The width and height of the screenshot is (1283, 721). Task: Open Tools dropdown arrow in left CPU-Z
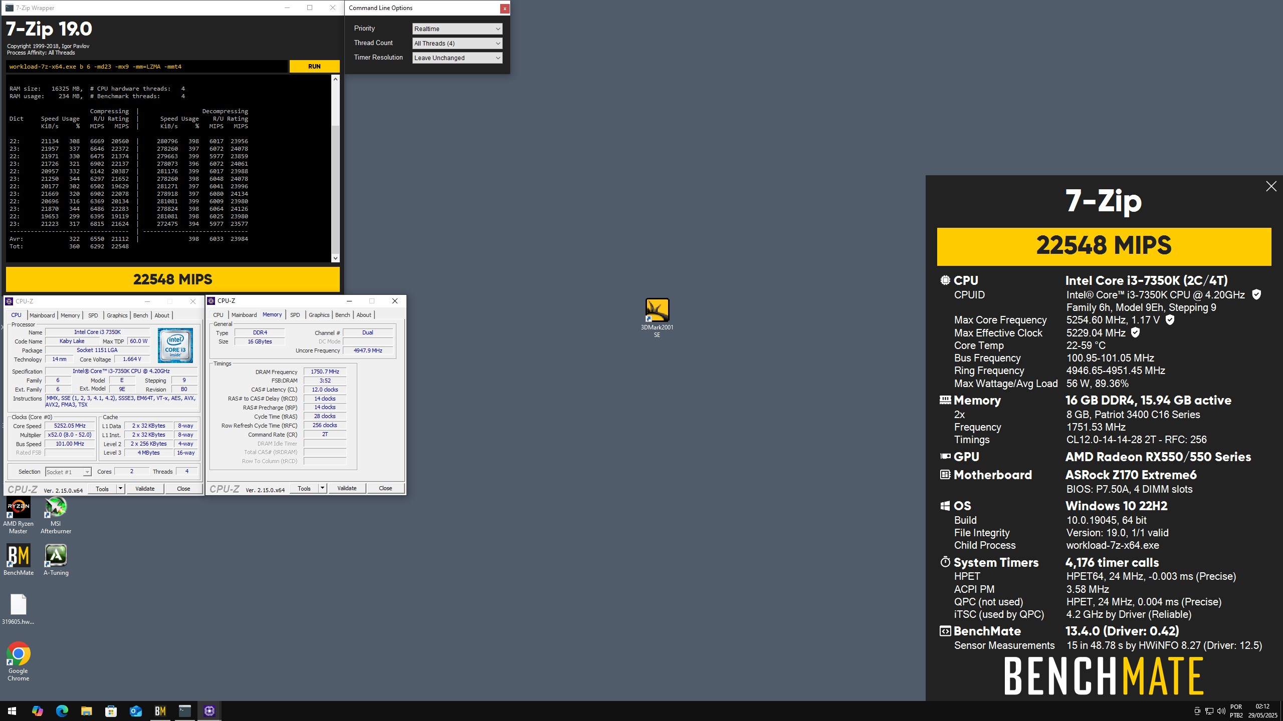120,489
